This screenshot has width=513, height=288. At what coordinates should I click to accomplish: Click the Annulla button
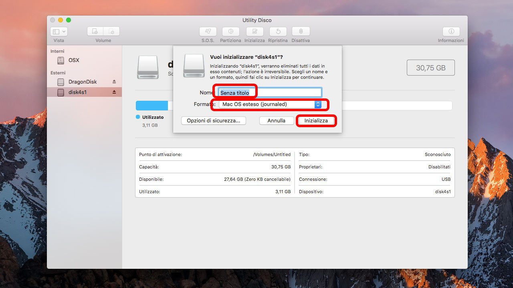pos(276,120)
